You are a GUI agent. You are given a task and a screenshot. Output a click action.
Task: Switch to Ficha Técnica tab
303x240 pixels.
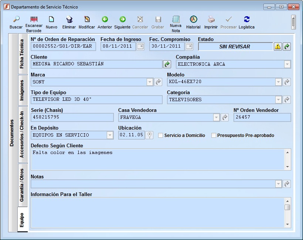pyautogui.click(x=22, y=54)
